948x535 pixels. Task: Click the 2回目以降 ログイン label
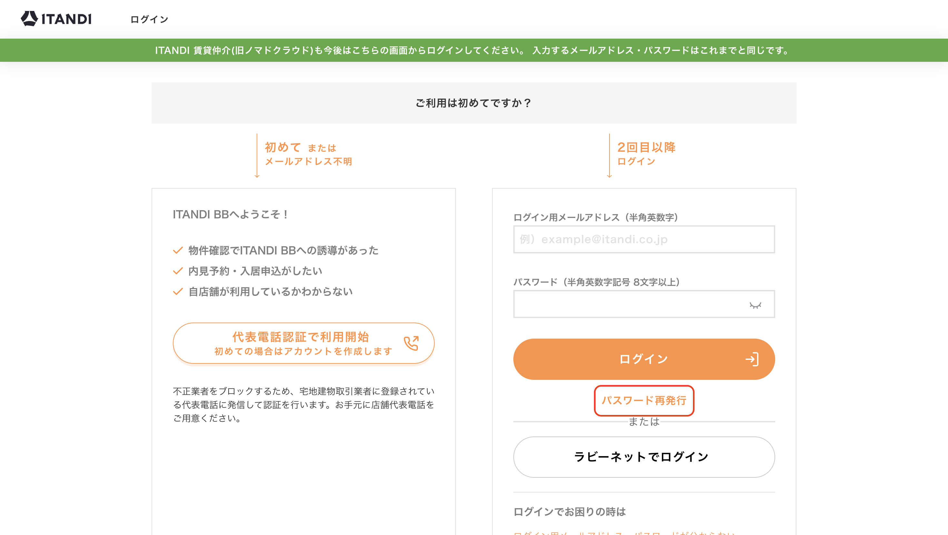[x=646, y=154]
